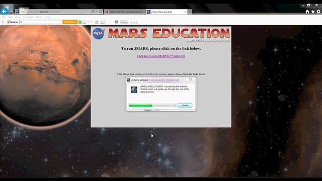
Task: Click the page favicon in the address bar
Action: click(18, 12)
